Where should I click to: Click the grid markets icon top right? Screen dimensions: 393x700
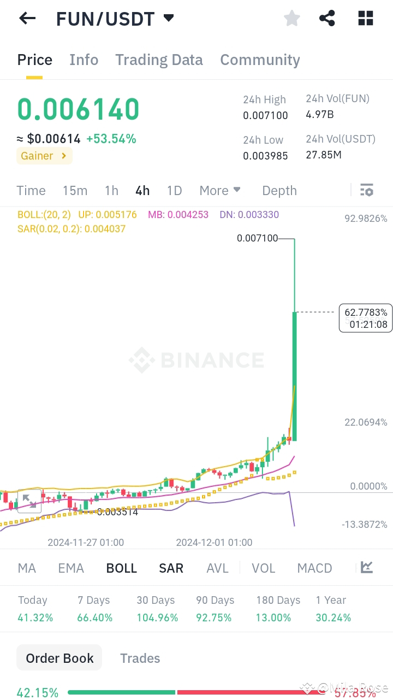click(x=365, y=18)
